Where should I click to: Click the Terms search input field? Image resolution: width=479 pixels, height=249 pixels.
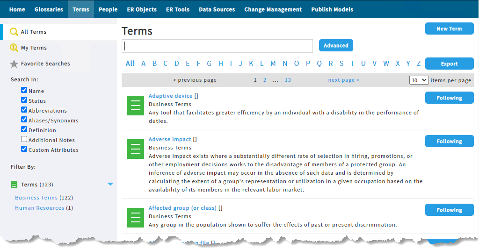[217, 46]
